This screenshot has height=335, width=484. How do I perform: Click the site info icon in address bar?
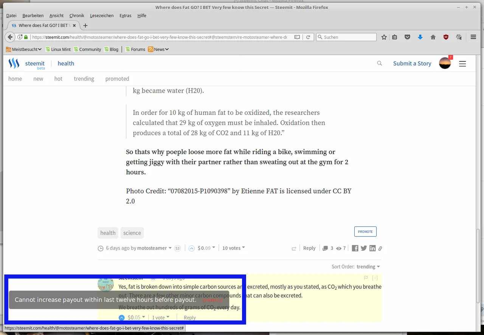[x=20, y=37]
